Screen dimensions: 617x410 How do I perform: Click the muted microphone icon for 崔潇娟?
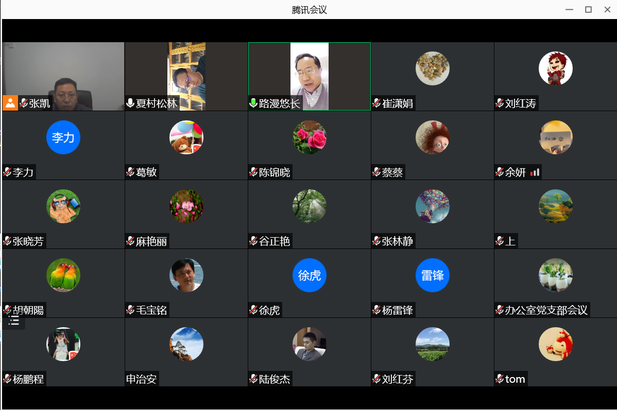(376, 103)
